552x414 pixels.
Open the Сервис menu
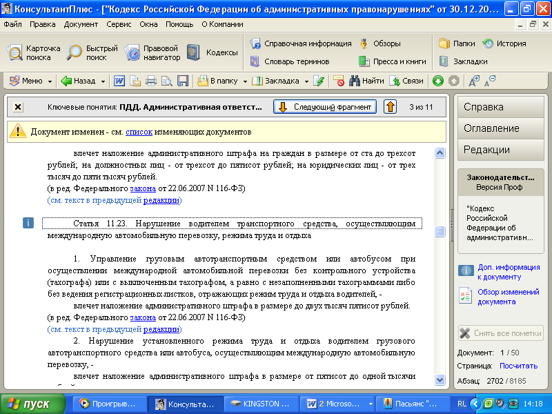119,24
